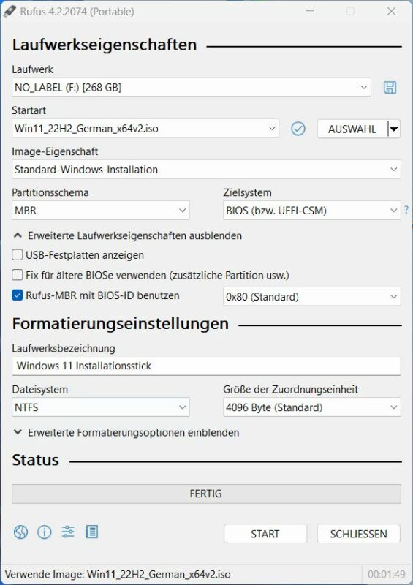Click the Laufwerksbezeichnung text field

click(x=206, y=366)
